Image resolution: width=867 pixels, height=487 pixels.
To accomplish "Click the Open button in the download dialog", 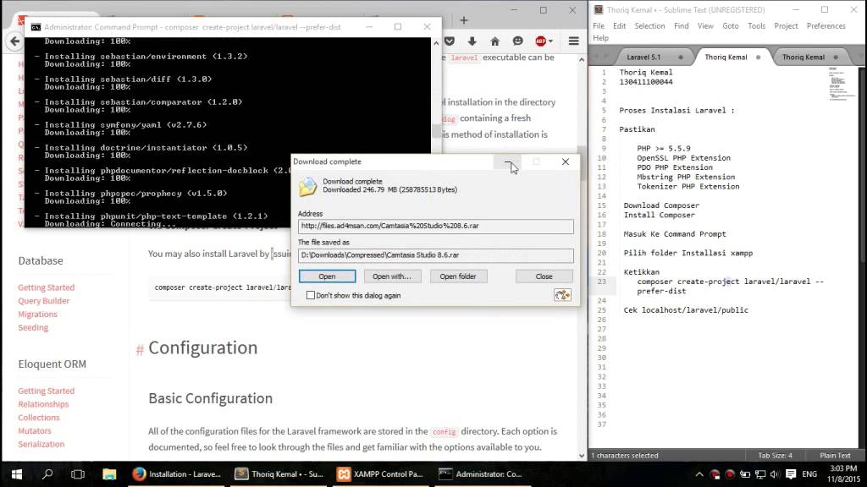I will coord(327,276).
